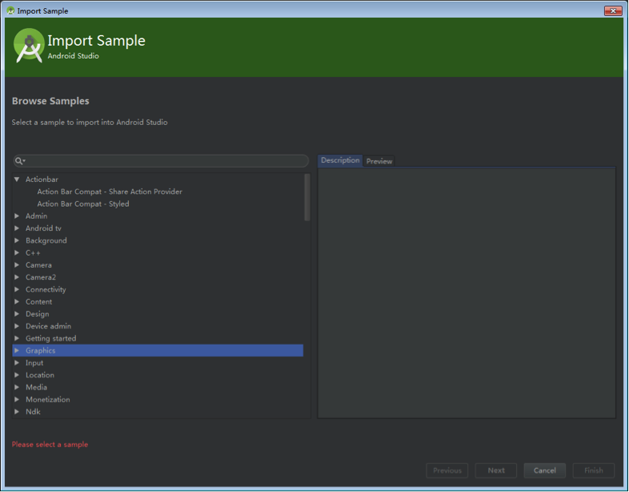Expand the C++ category arrow
This screenshot has height=492, width=629.
17,252
